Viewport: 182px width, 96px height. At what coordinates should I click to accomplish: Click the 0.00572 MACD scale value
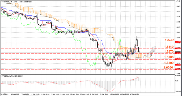(x=178, y=76)
